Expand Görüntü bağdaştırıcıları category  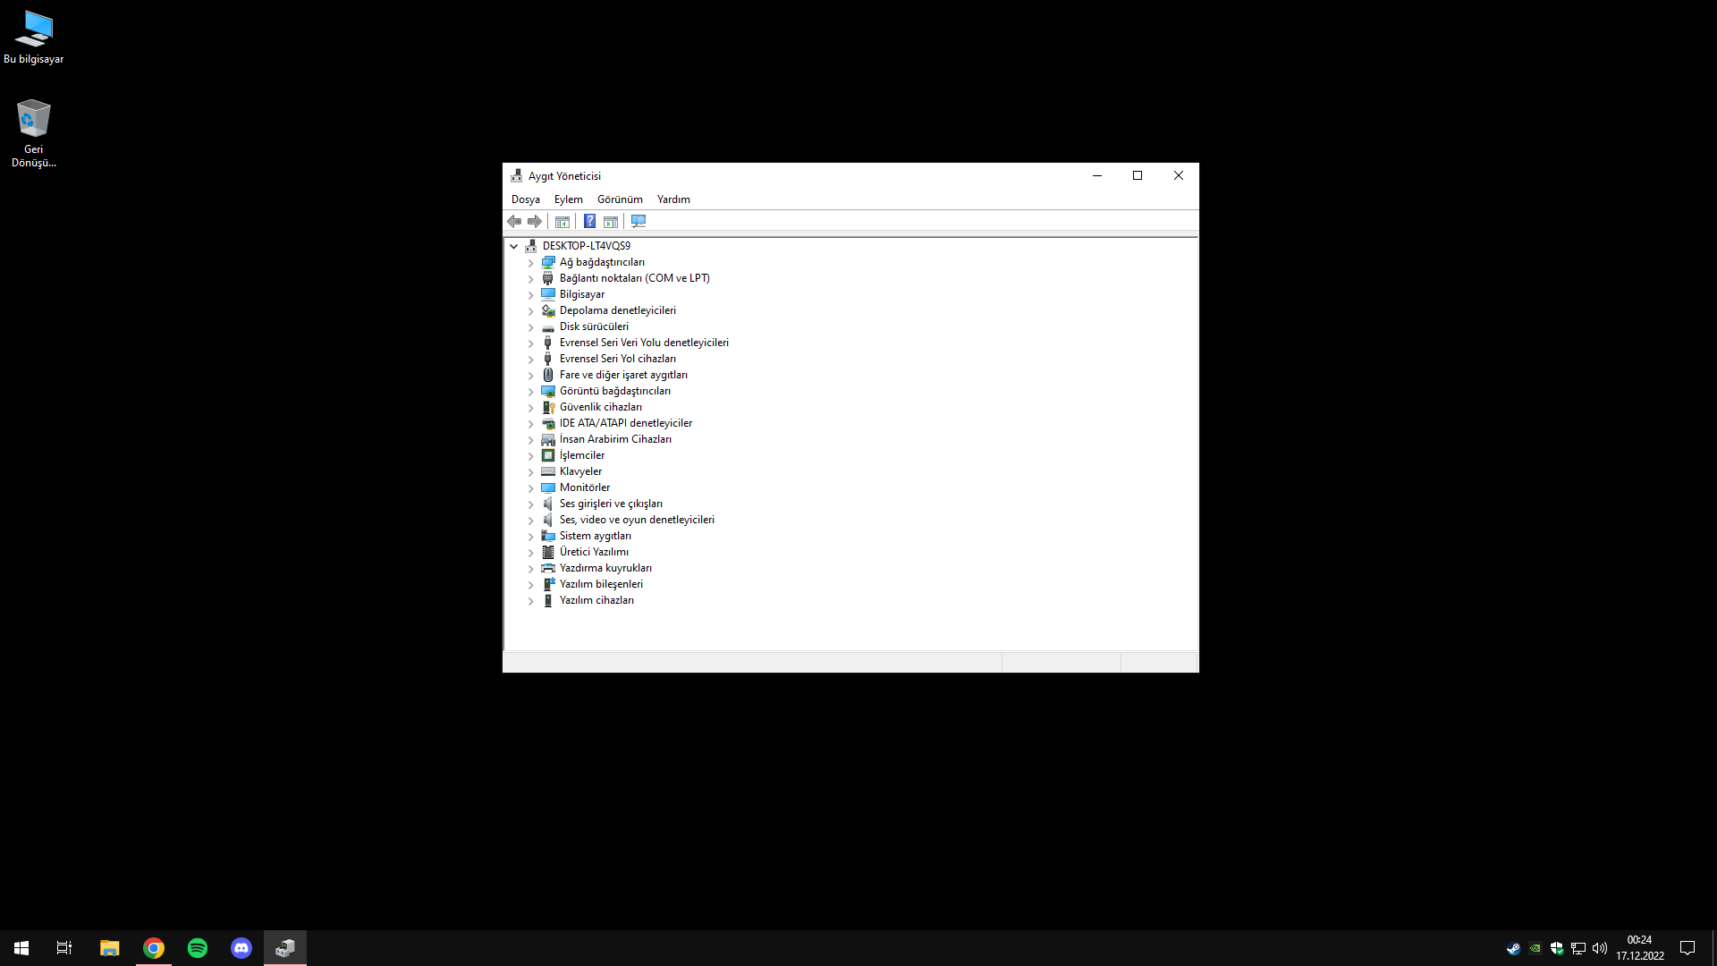click(x=530, y=391)
